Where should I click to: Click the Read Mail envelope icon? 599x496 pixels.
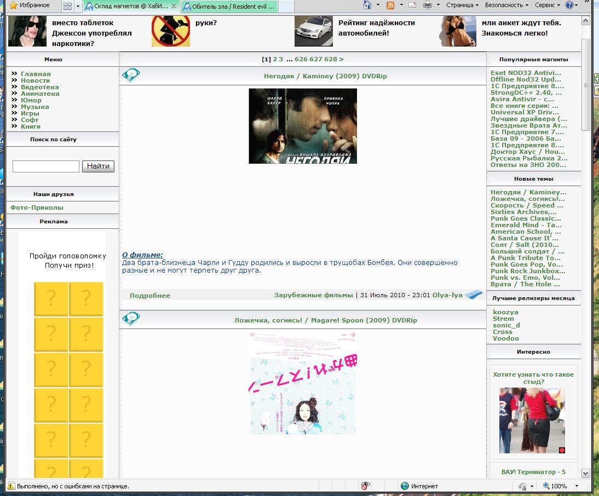(x=412, y=5)
